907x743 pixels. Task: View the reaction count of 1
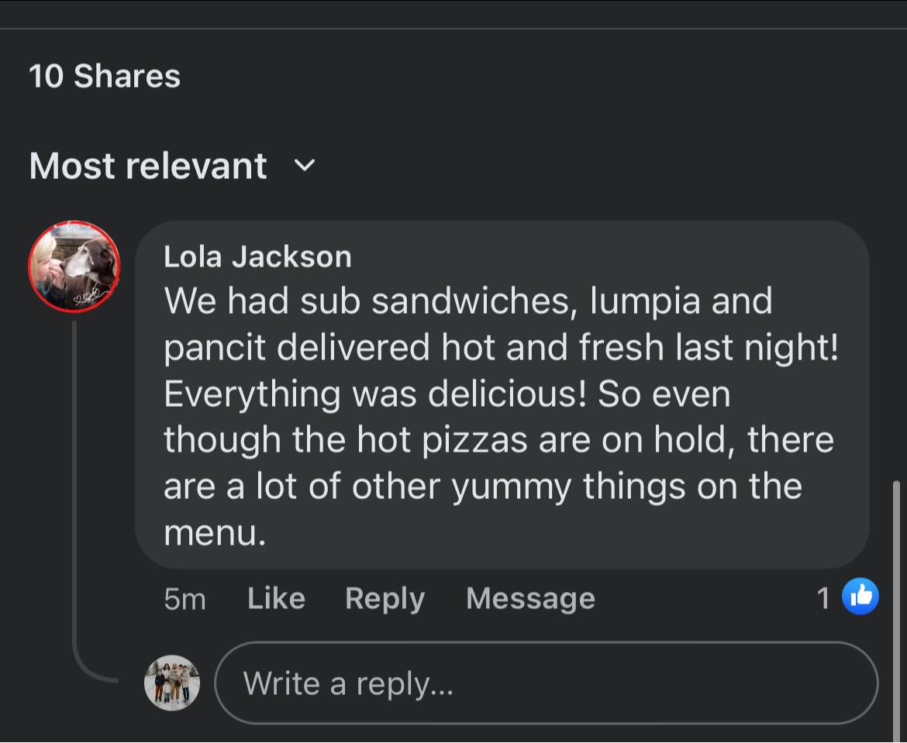click(824, 598)
